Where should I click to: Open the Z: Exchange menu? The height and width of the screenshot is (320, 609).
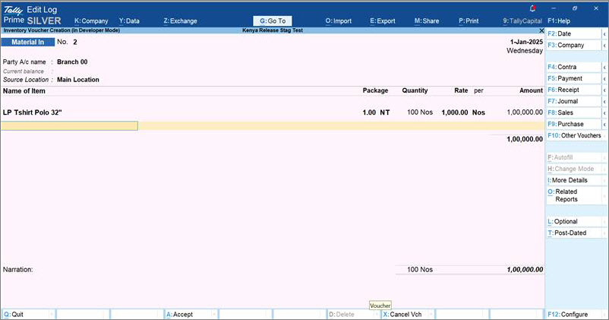click(x=180, y=21)
